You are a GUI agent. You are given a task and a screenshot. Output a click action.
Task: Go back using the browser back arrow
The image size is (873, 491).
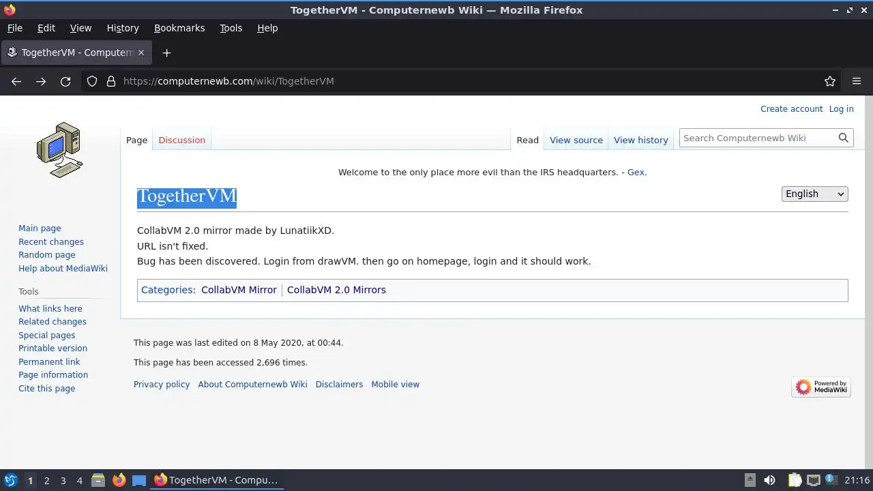(x=16, y=81)
